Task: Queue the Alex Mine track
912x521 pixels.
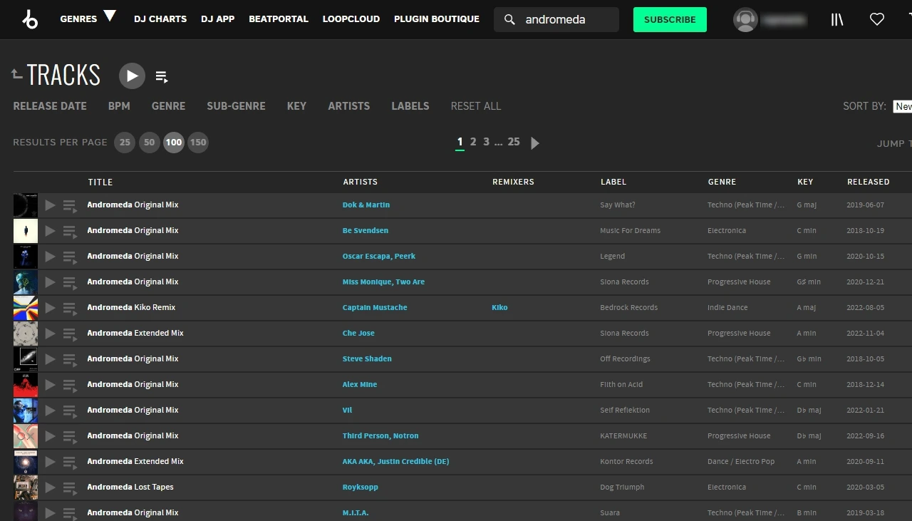Action: tap(70, 386)
